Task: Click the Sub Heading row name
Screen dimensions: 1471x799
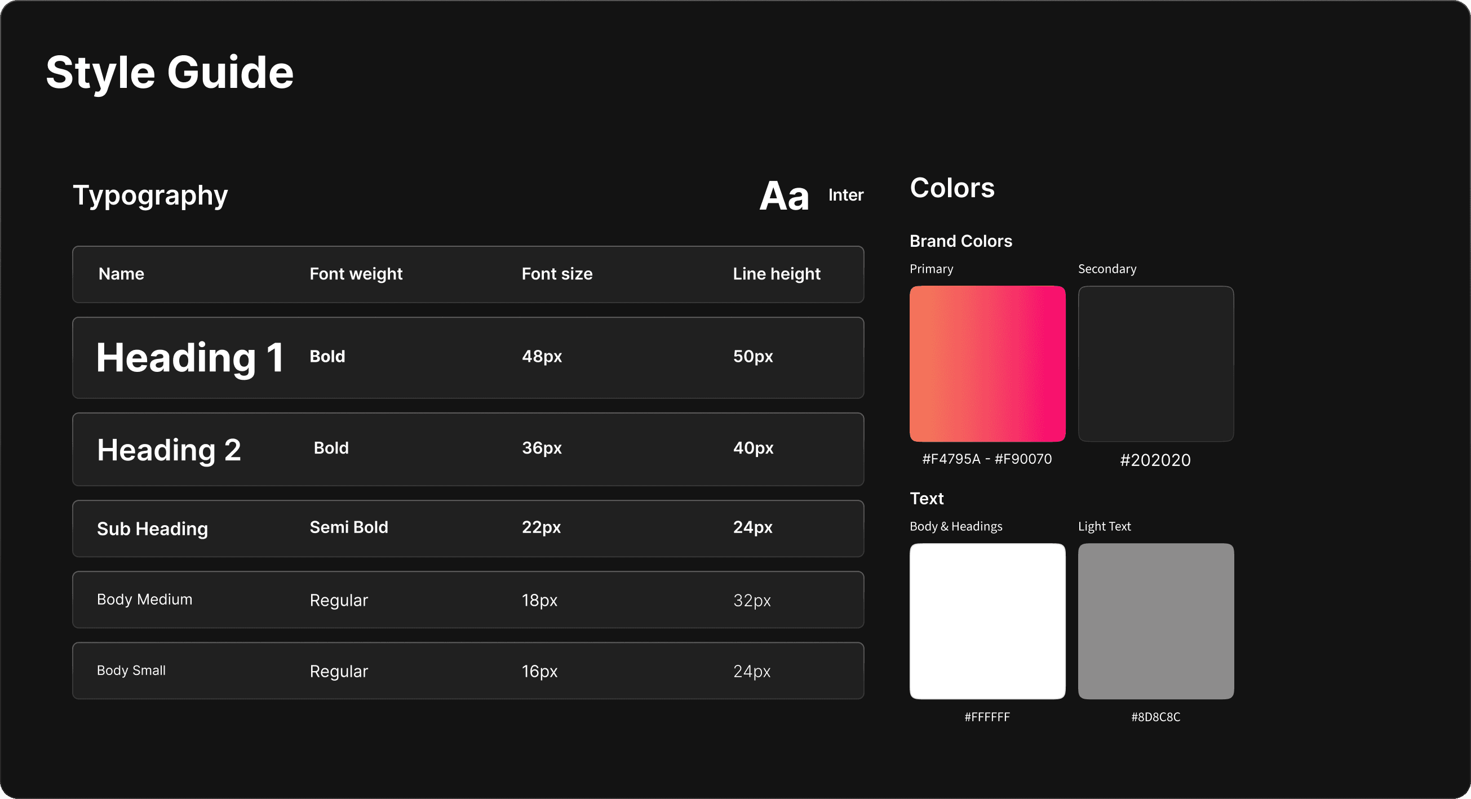Action: [x=153, y=529]
